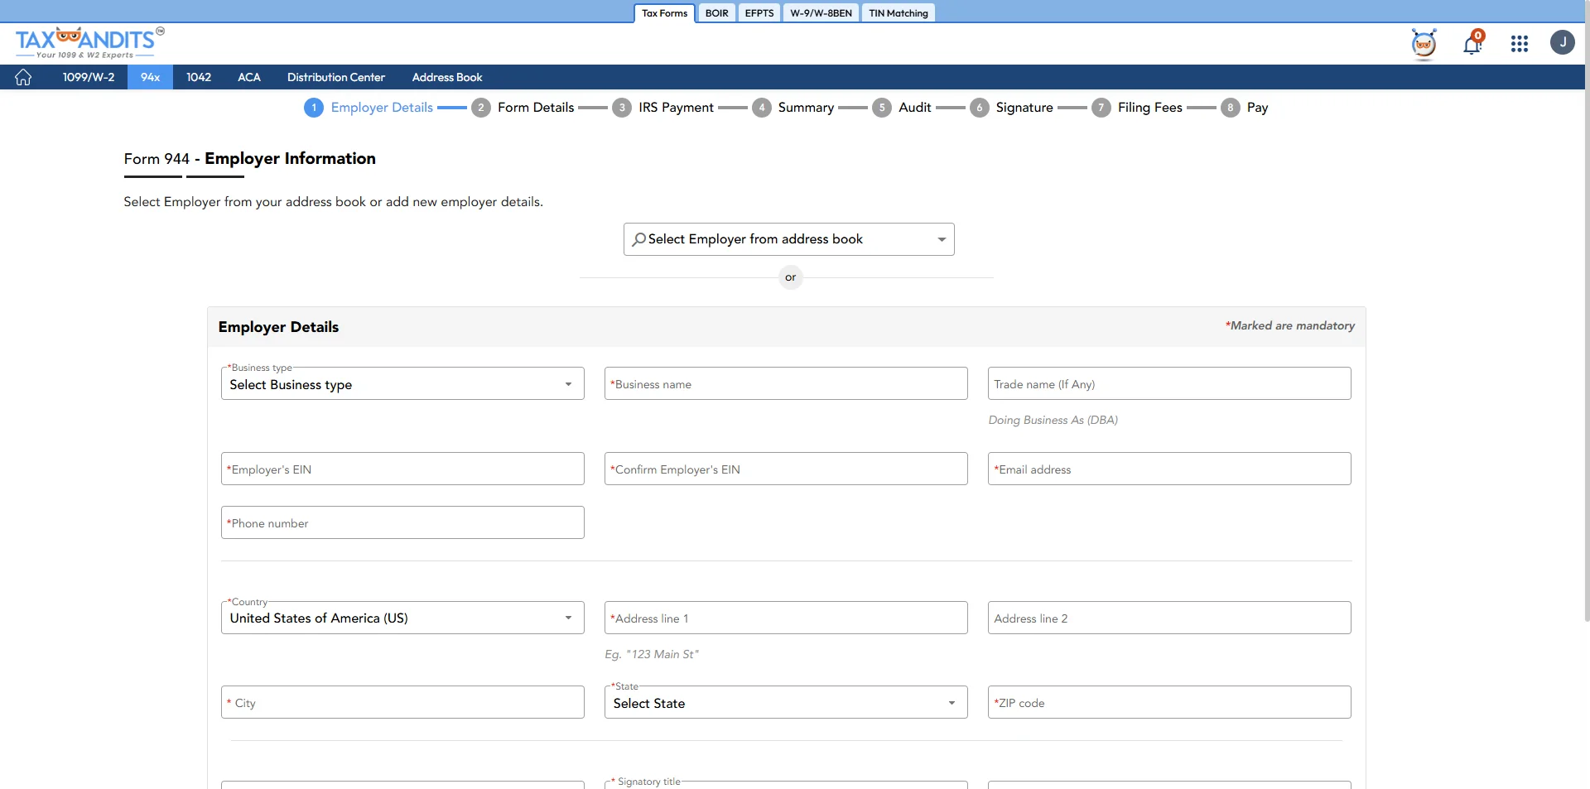Click the Confirm Employer's EIN field

(786, 469)
